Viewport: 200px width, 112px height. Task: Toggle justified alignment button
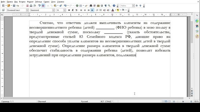pyautogui.click(x=92, y=10)
